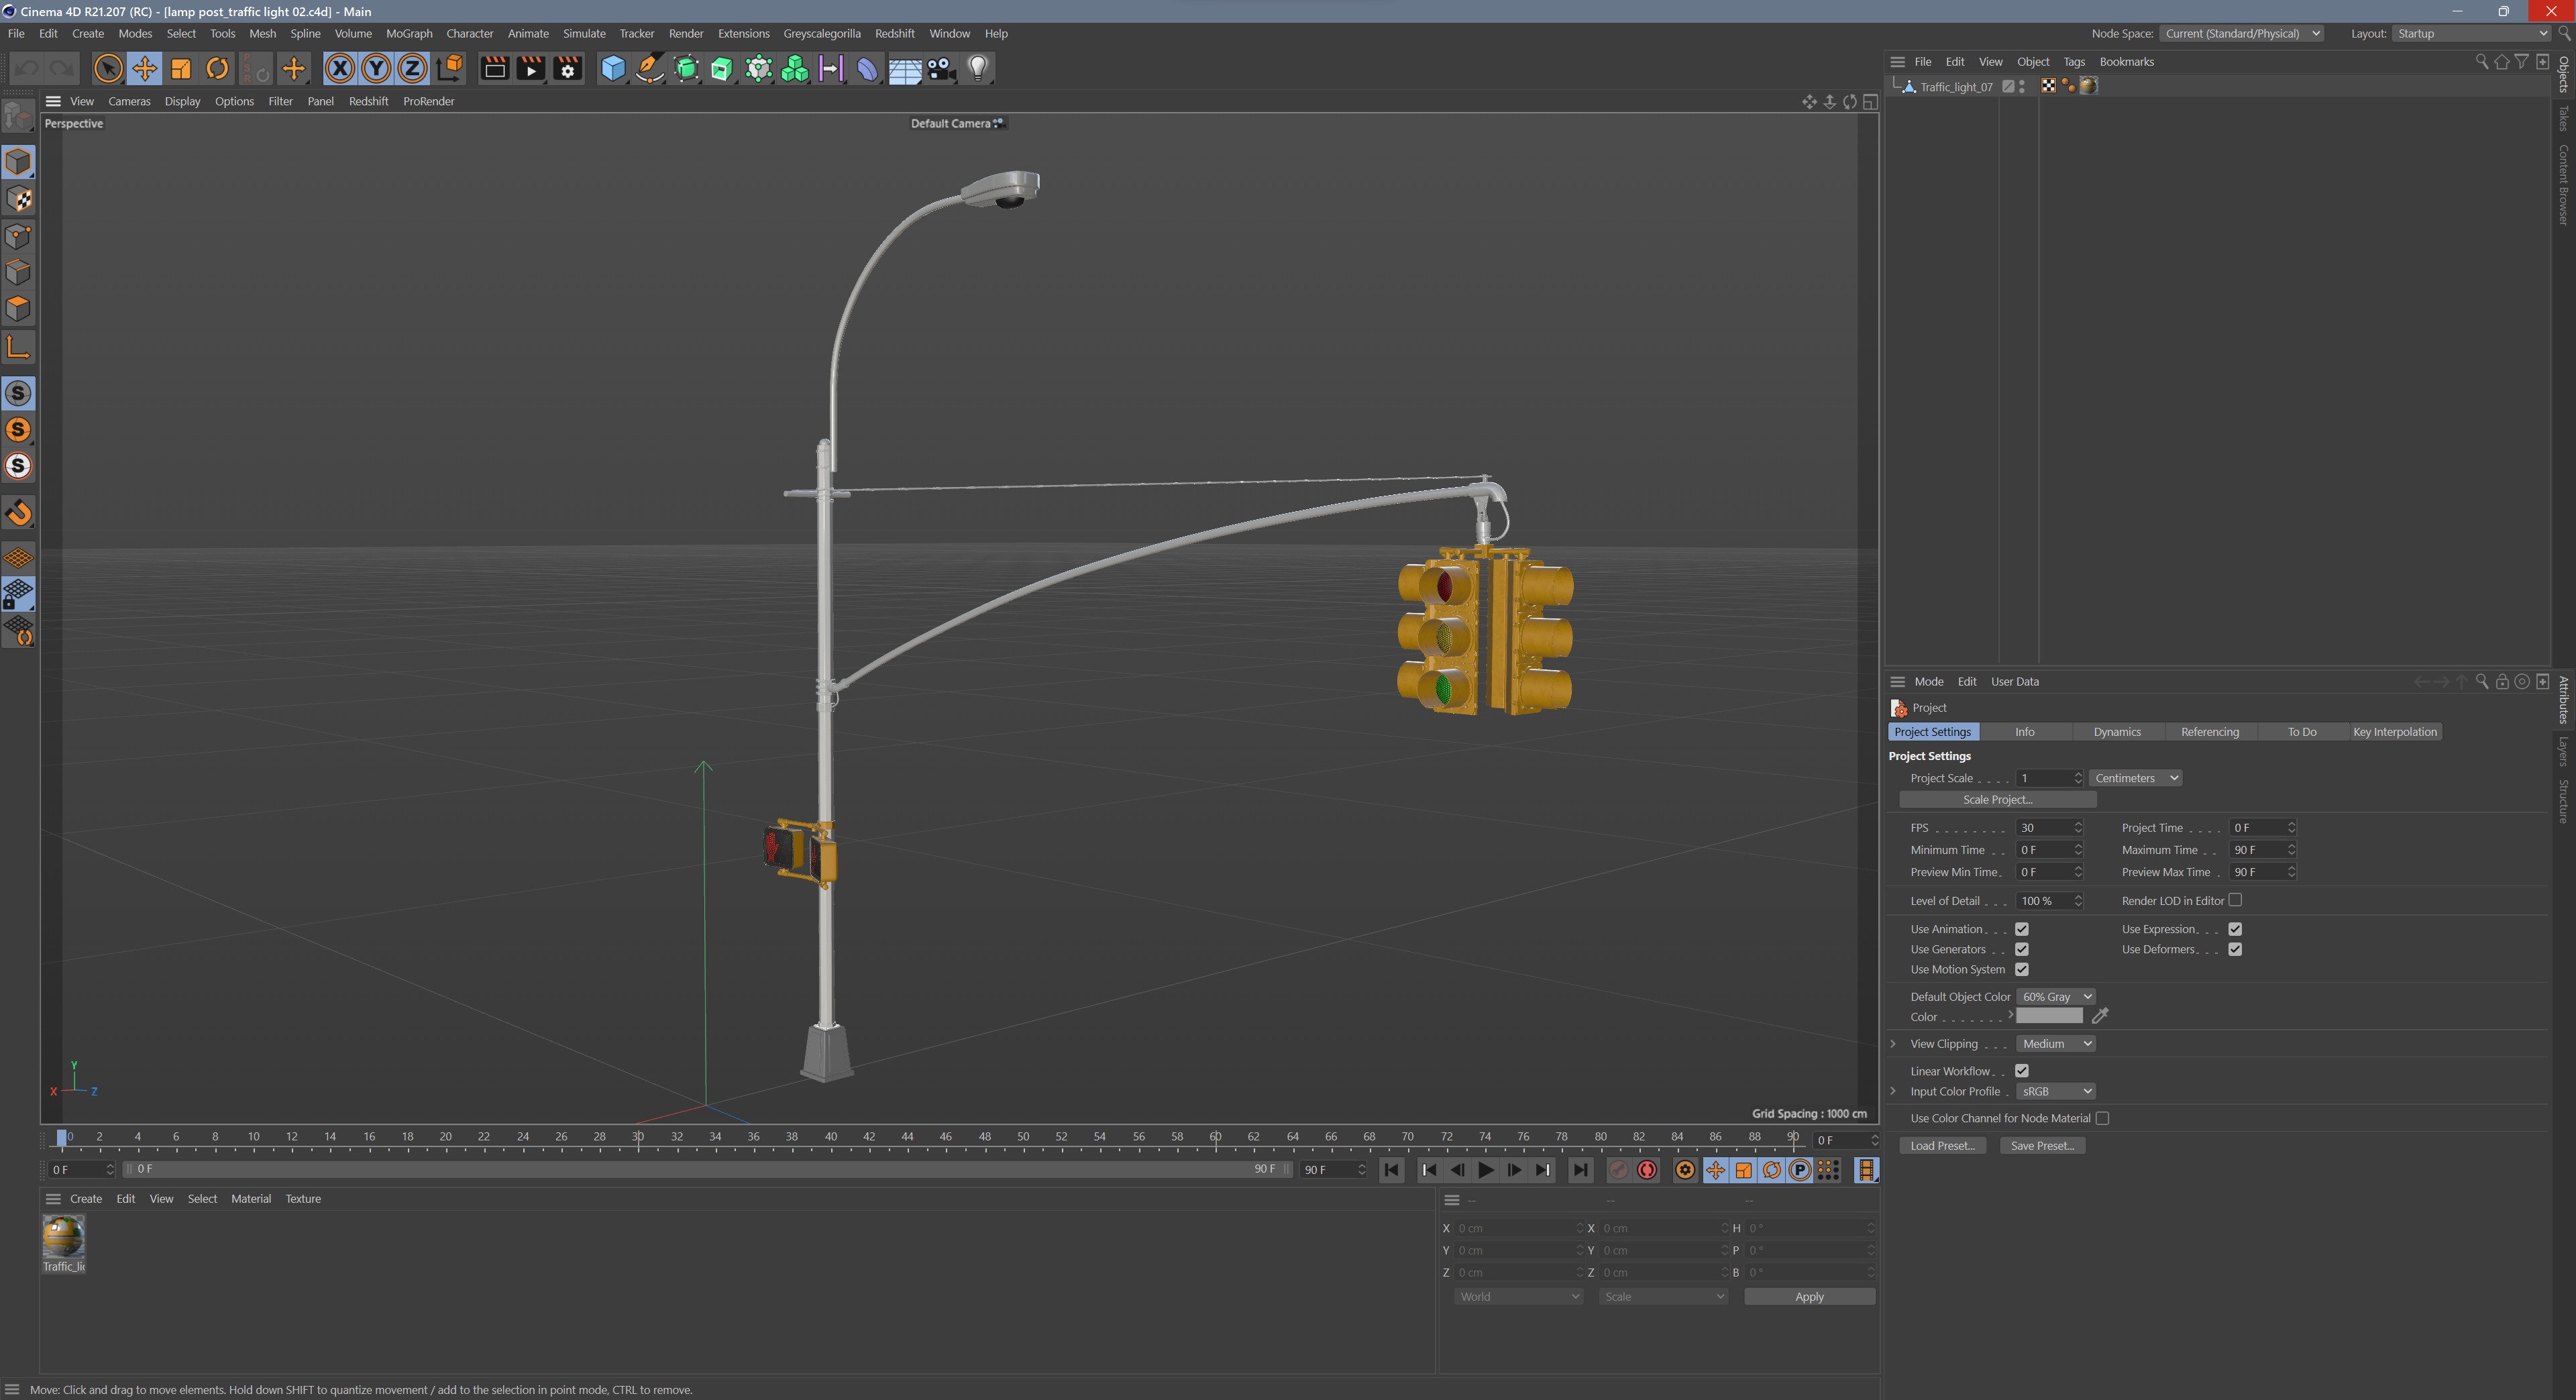
Task: Click the Color swatch in Project Settings
Action: pyautogui.click(x=2049, y=1016)
